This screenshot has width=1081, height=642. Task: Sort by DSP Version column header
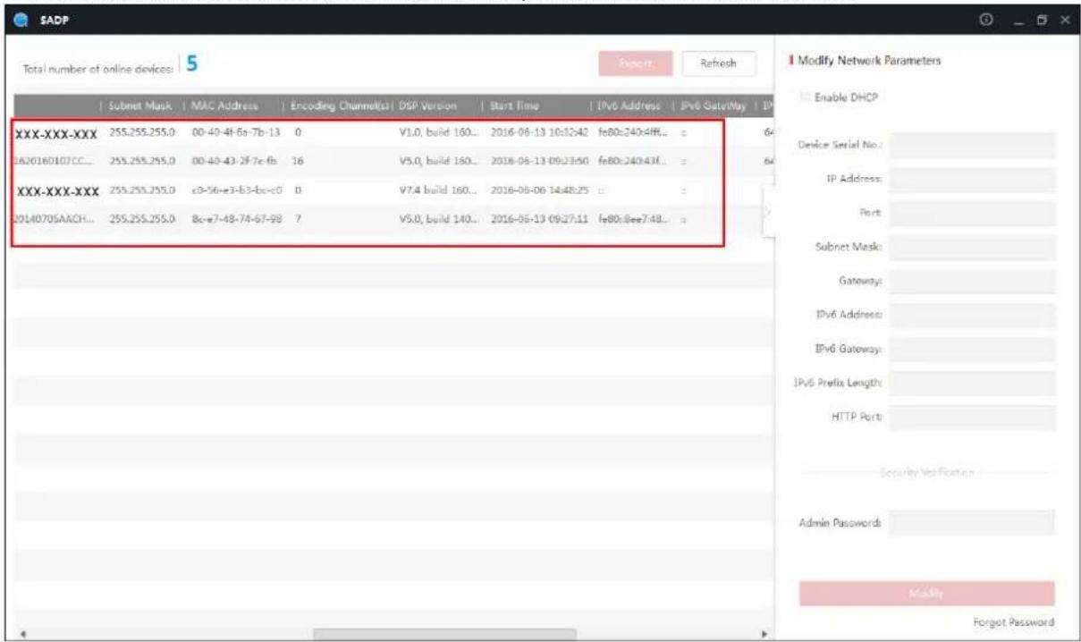[429, 106]
